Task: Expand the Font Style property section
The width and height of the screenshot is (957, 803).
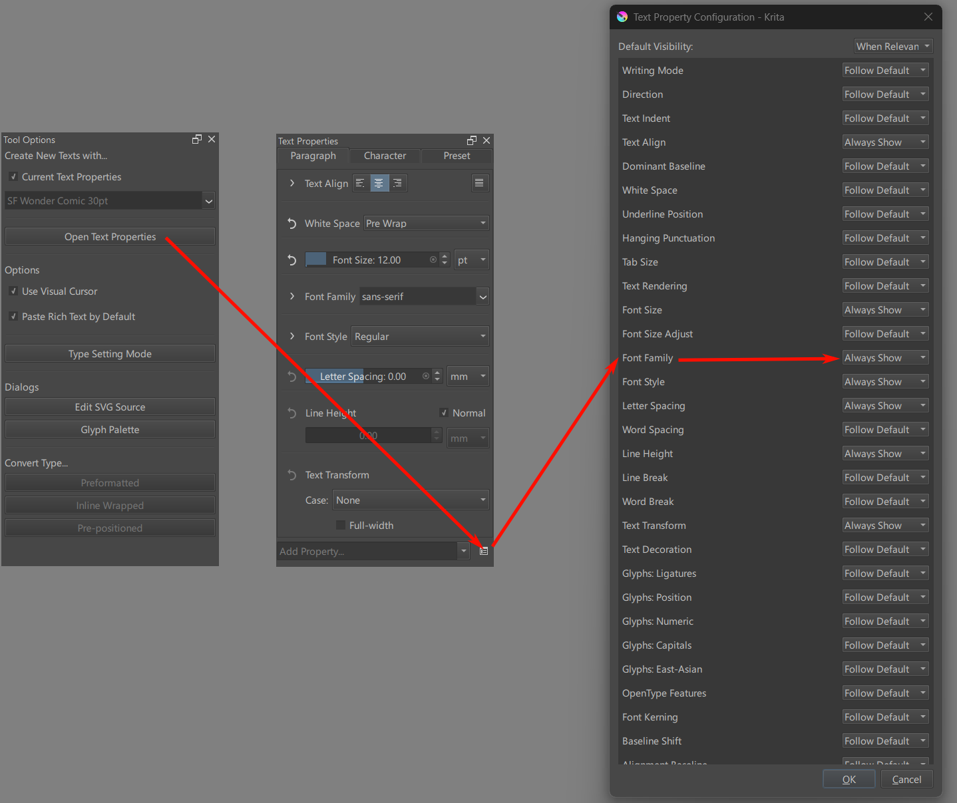Action: (x=291, y=336)
